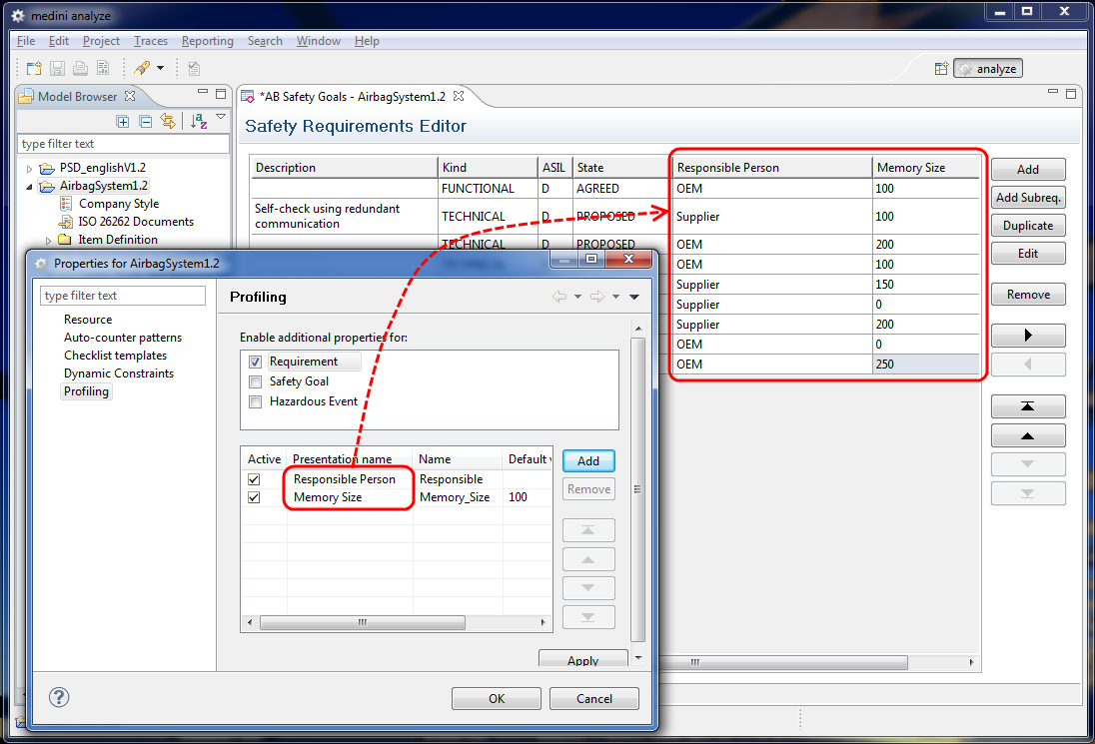Expand the PSD_englishV1.2 project node

pyautogui.click(x=30, y=168)
